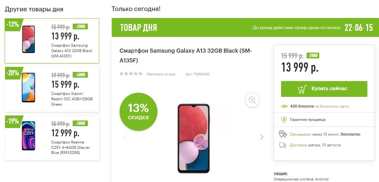Select Realme C25Y deal card
379x182 pixels.
click(x=52, y=138)
